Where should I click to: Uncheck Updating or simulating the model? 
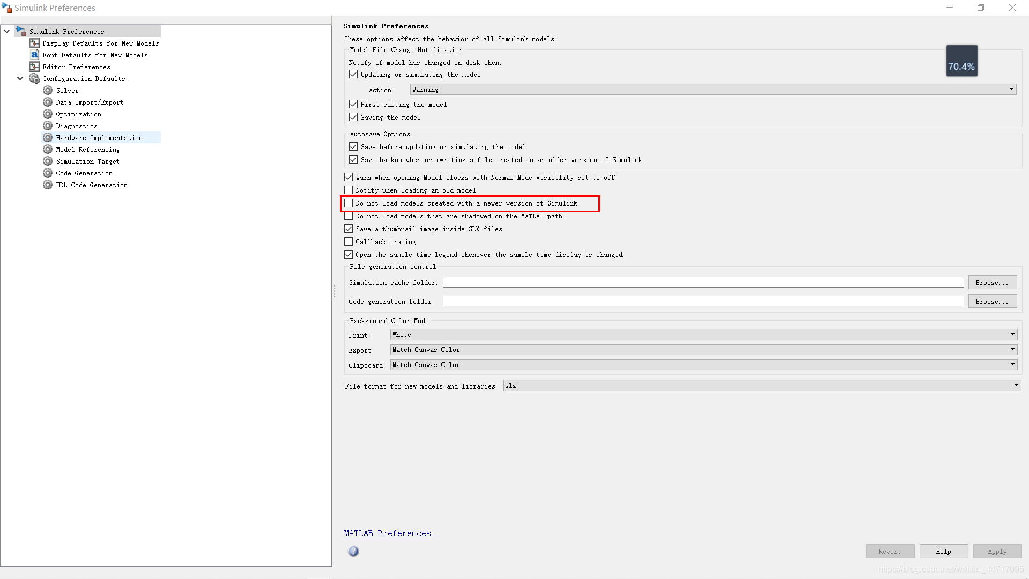(x=353, y=74)
